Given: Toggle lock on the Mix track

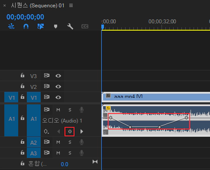Looking at the screenshot, I should click(x=23, y=163).
